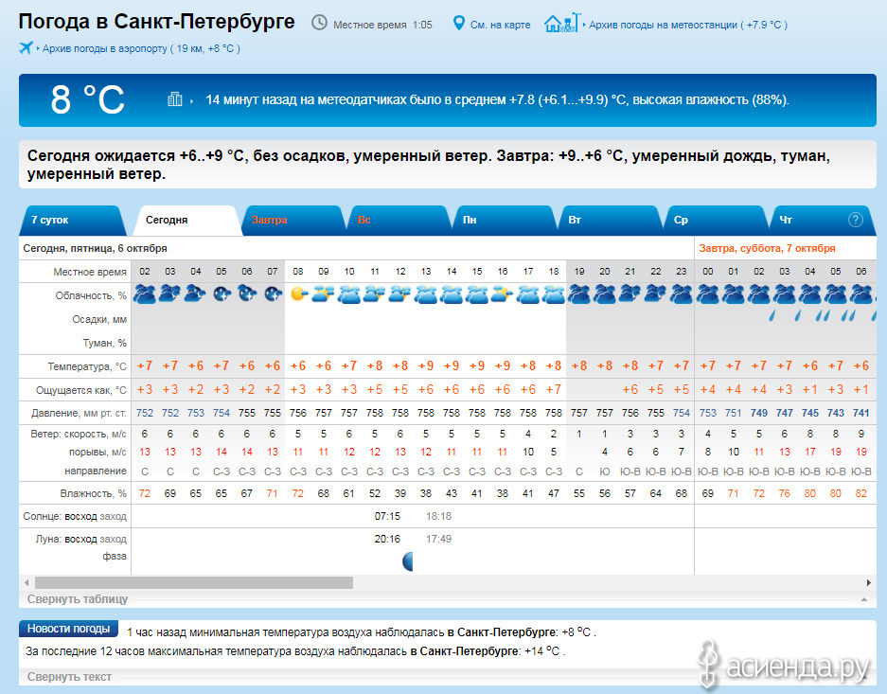Open Архив погоды на метеостанции link
The image size is (887, 694).
[x=688, y=25]
